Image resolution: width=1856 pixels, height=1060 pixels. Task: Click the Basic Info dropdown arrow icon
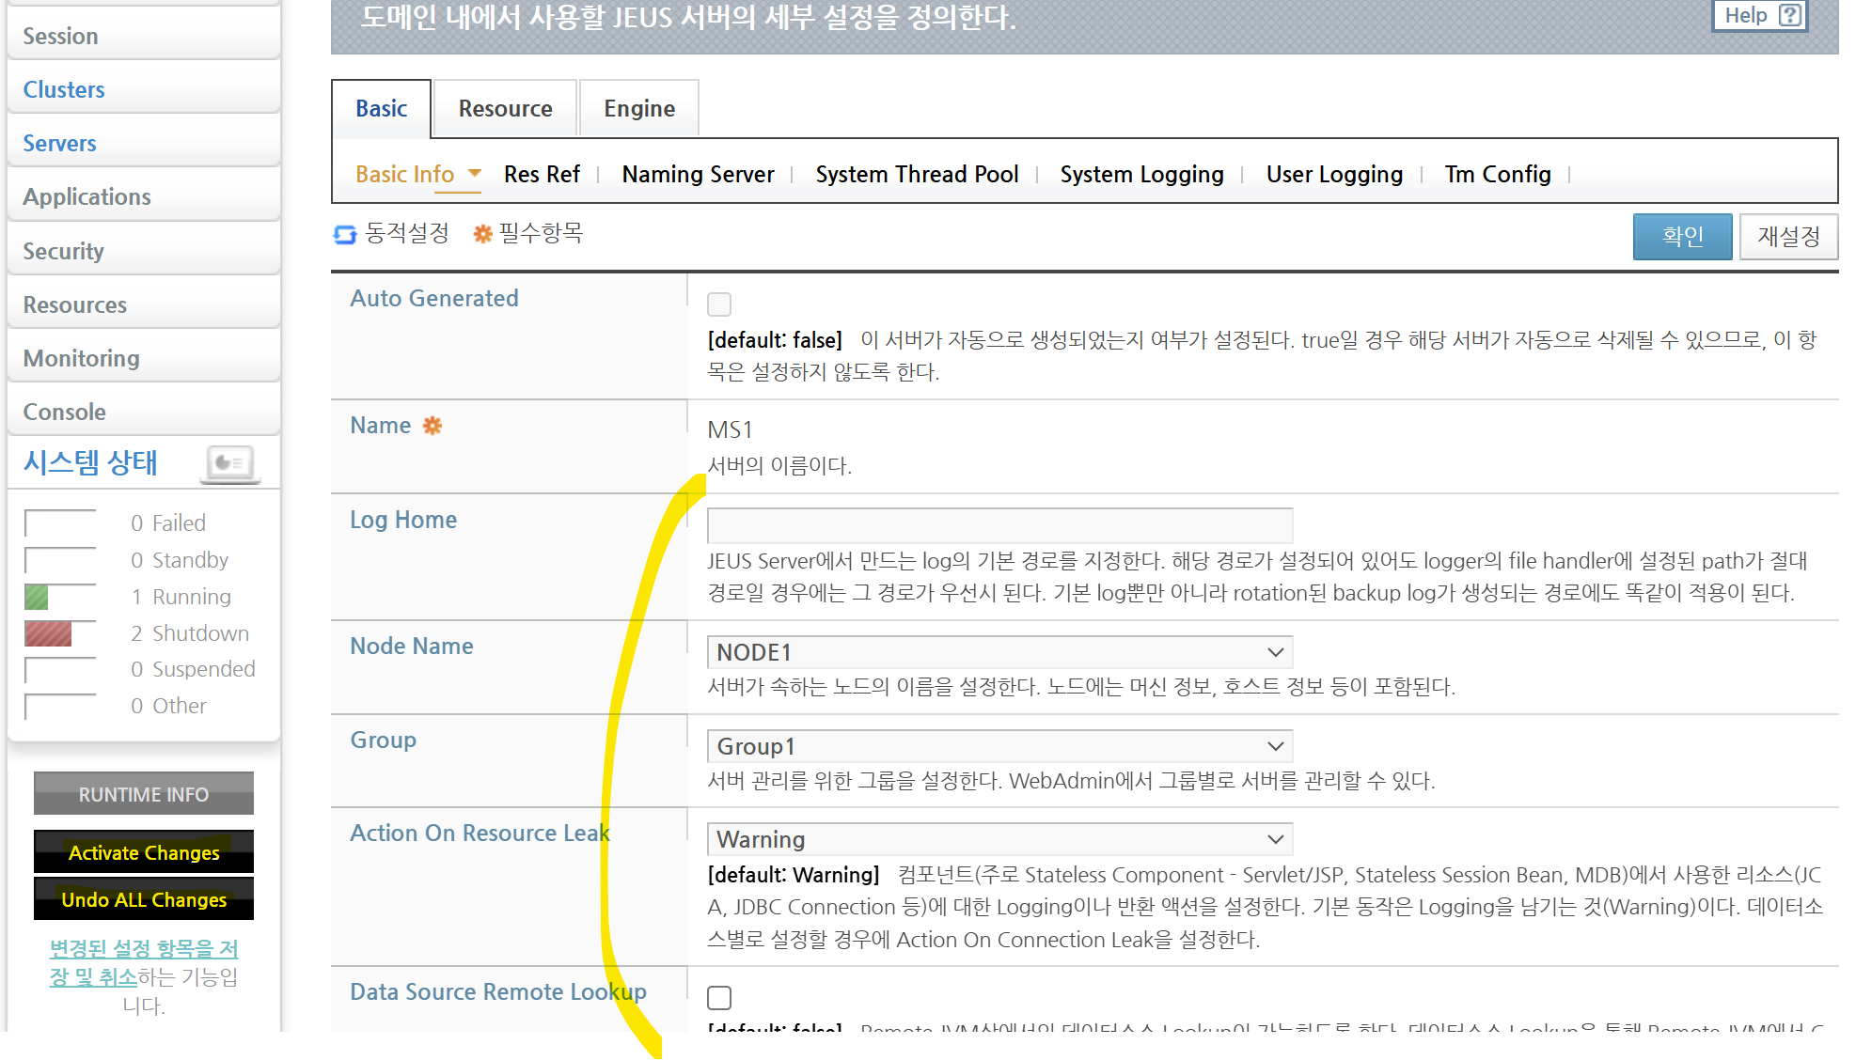click(475, 173)
